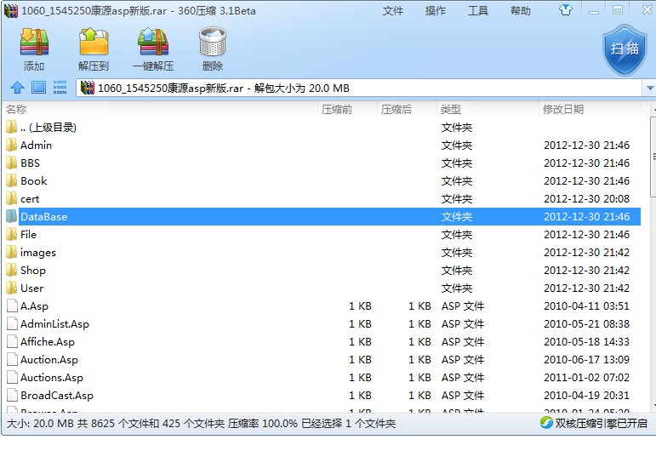
Task: Open the 操作 menu
Action: coord(436,10)
